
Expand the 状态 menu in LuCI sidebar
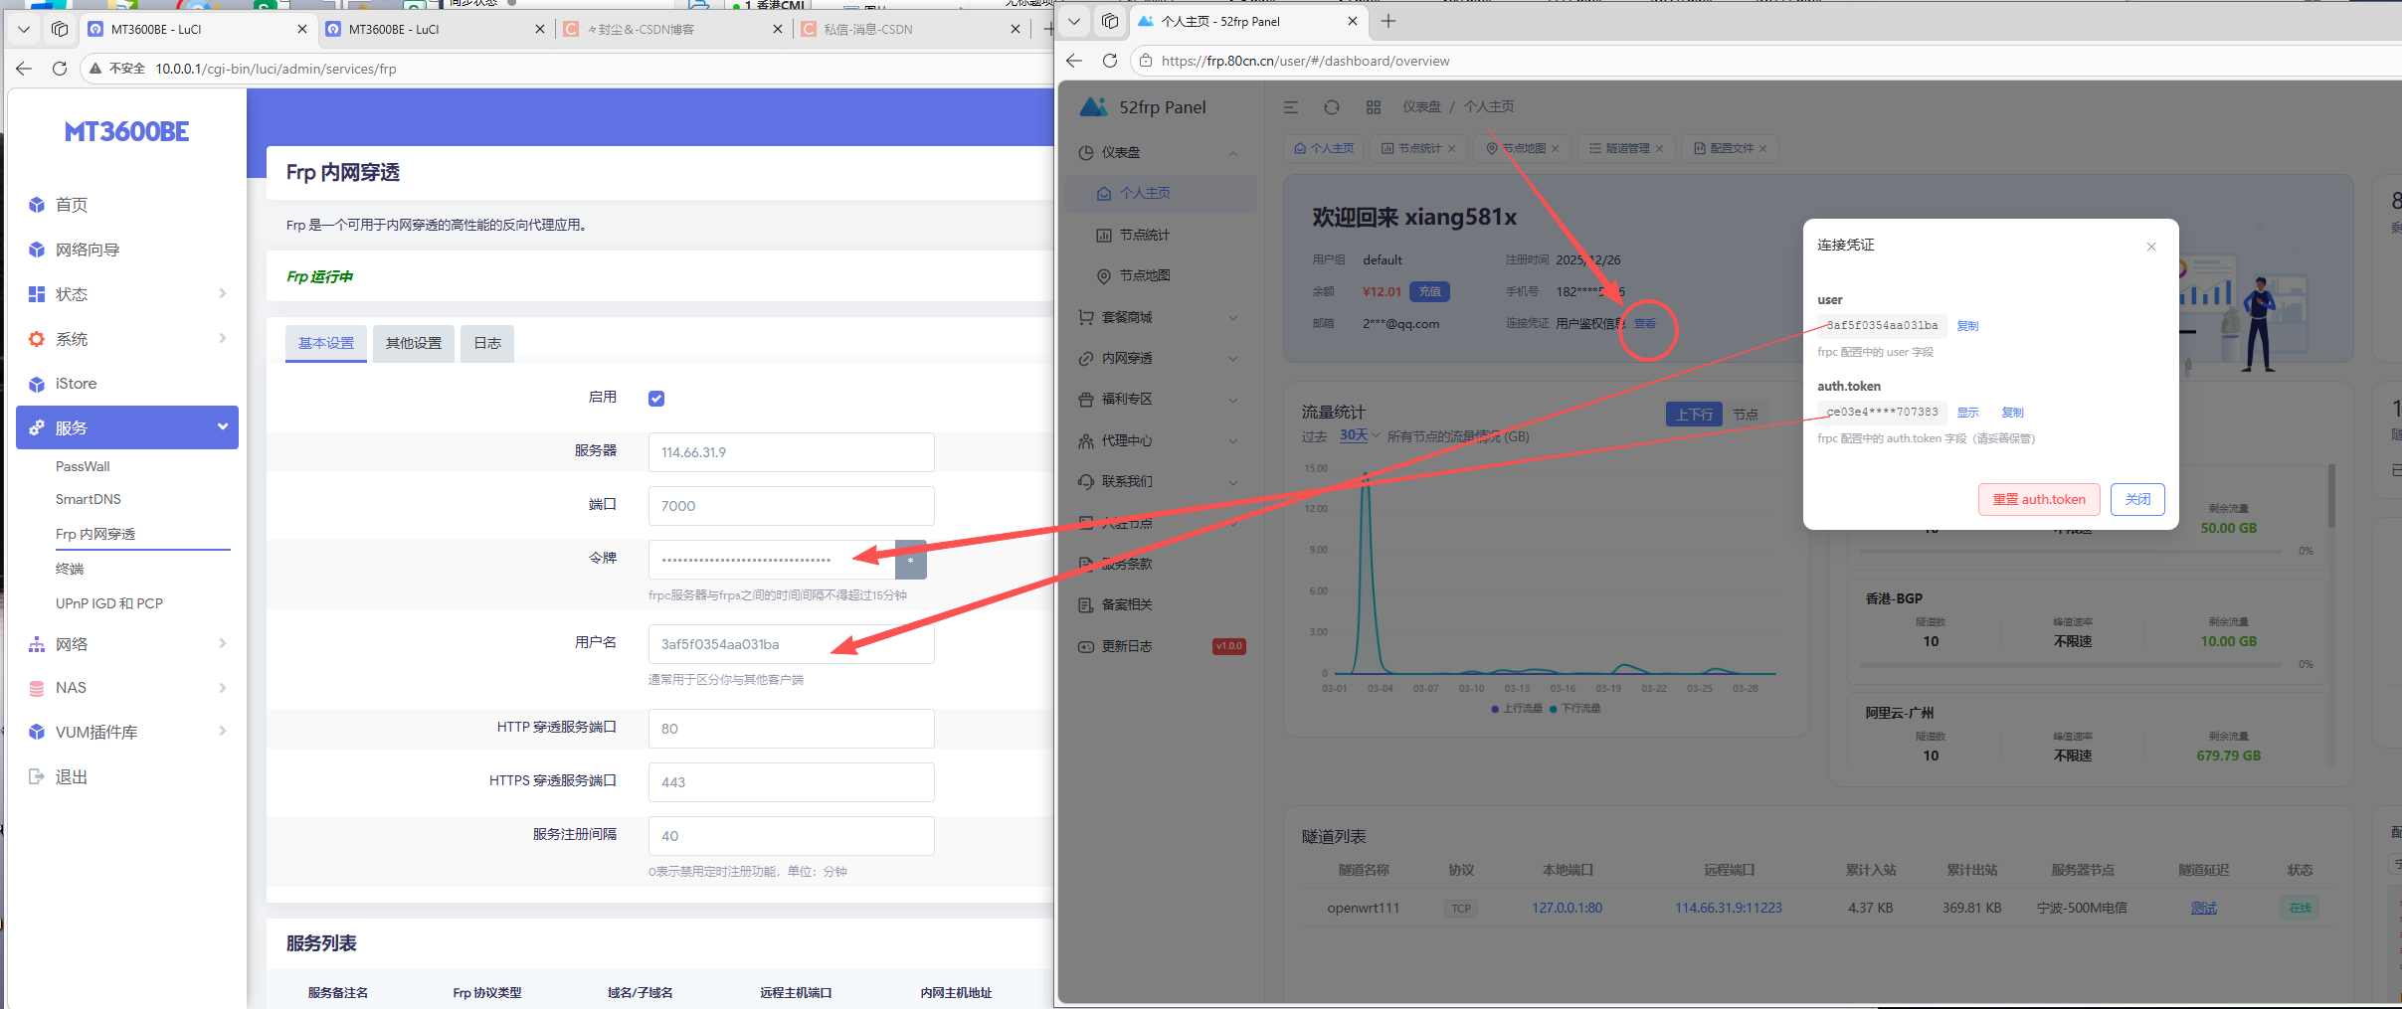[127, 294]
